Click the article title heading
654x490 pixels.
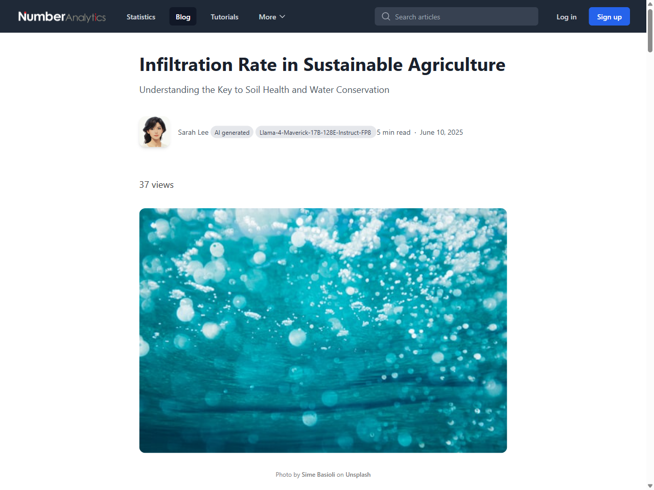coord(322,65)
